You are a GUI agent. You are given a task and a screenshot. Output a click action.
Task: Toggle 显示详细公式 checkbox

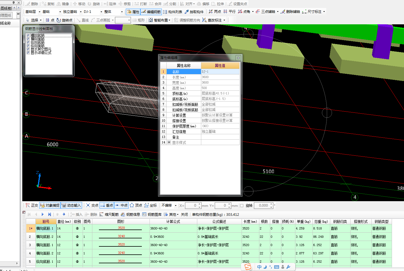point(28,53)
